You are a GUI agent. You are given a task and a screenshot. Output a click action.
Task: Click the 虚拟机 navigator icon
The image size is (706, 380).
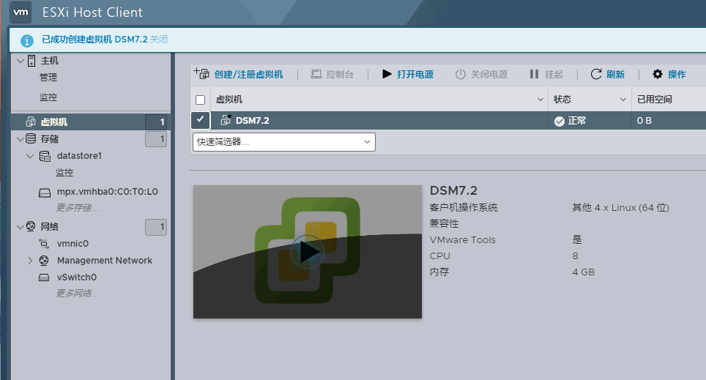[x=30, y=122]
